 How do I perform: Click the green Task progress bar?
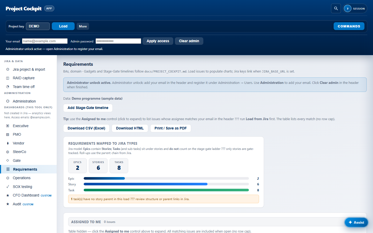(166, 190)
